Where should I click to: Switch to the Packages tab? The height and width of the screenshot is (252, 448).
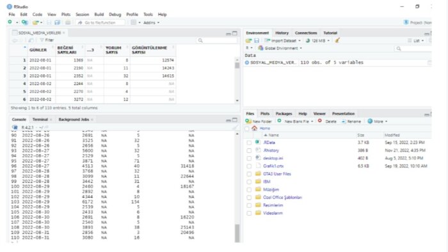point(284,114)
